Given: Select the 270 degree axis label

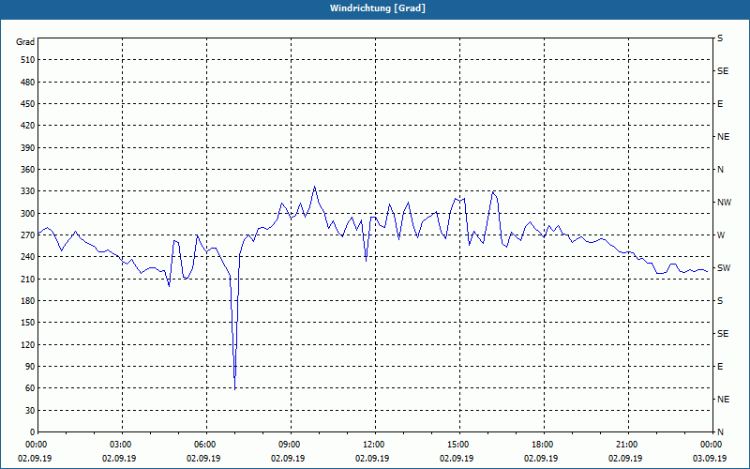Looking at the screenshot, I should 28,235.
